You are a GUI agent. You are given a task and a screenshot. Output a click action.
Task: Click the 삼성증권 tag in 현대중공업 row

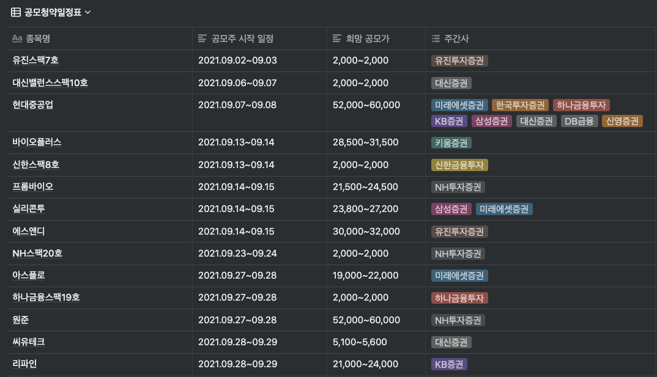coord(491,122)
